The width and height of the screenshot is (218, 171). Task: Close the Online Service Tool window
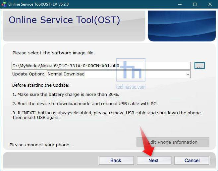pos(210,4)
